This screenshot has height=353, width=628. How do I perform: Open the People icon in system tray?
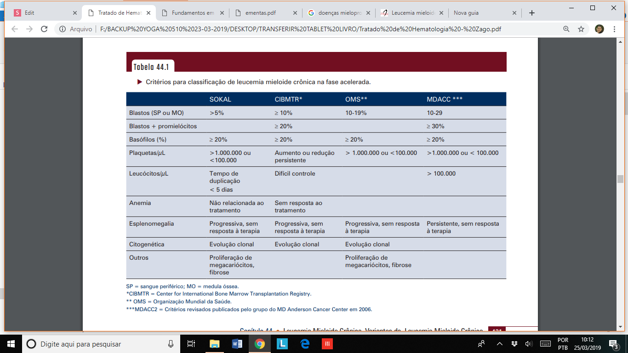tap(481, 344)
